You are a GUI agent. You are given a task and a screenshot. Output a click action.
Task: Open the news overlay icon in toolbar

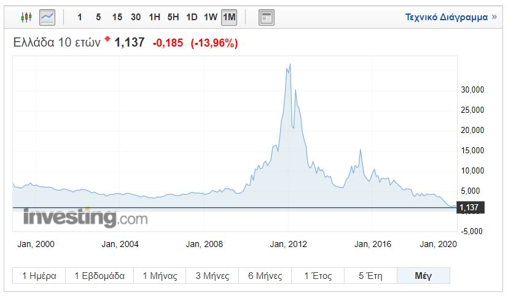coord(266,17)
